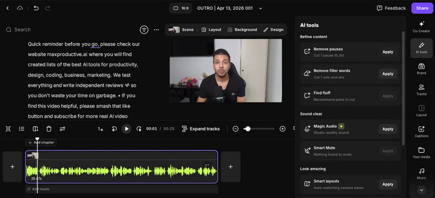Open the Brand sidebar panel
This screenshot has height=198, width=435.
tap(421, 69)
